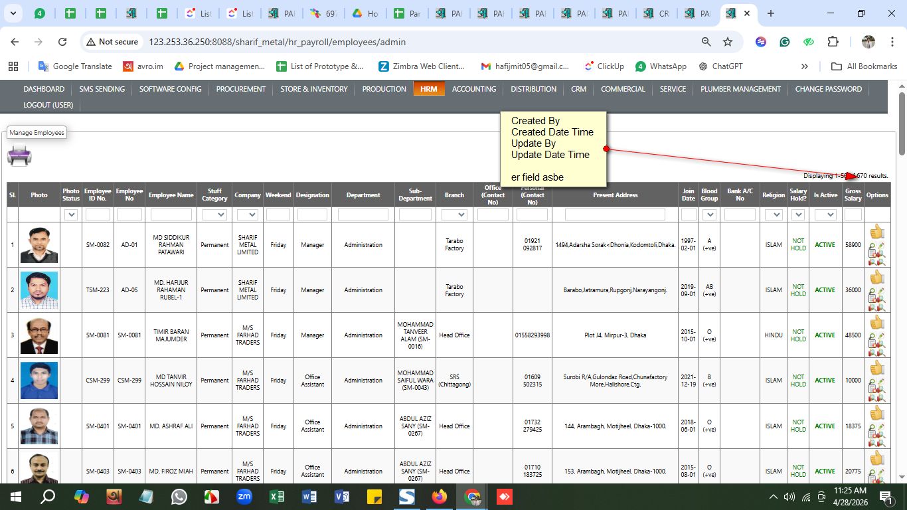Screen dimensions: 907x510
Task: Bookmark this page with the star icon
Action: [728, 42]
